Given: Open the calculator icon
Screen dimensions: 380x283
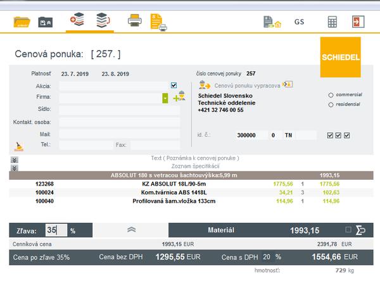Looking at the screenshot, I should click(332, 22).
